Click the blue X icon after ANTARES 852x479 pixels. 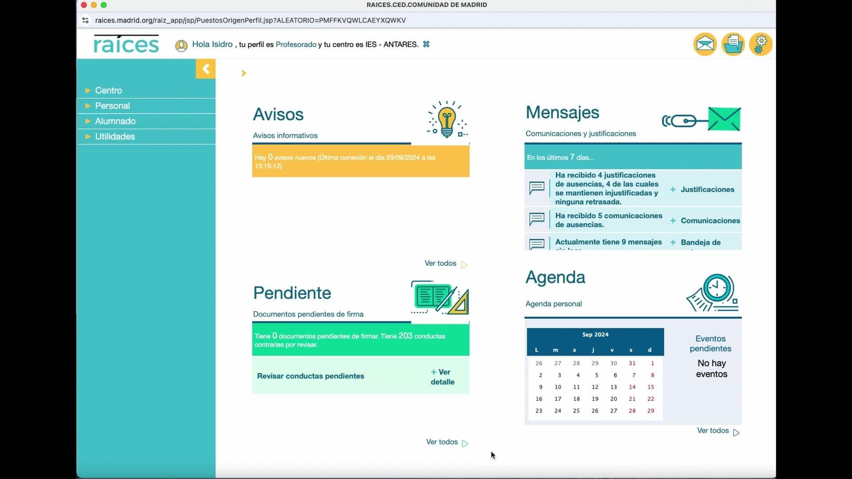click(426, 44)
